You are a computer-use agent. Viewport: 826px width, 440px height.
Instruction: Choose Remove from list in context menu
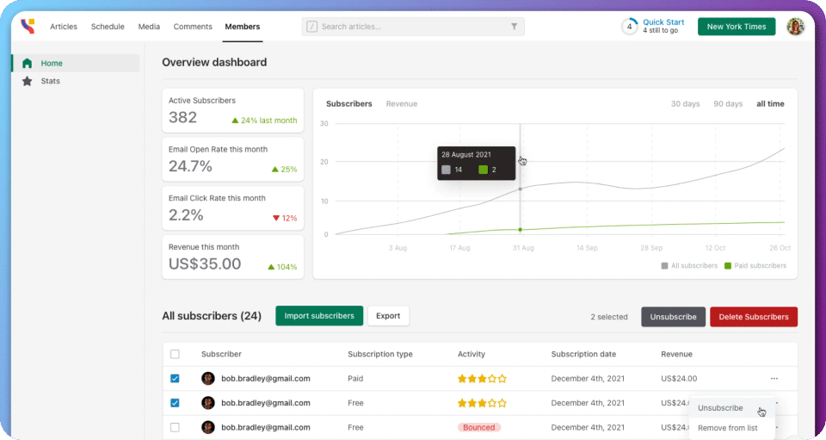(x=727, y=428)
